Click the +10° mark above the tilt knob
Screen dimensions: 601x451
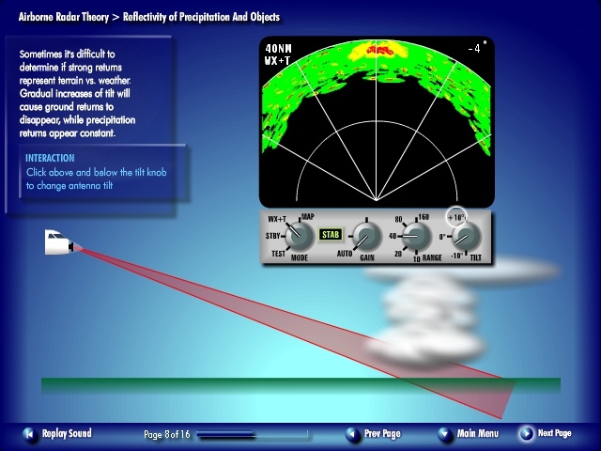pos(456,218)
